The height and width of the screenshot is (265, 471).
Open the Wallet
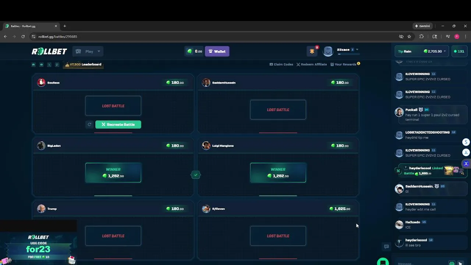point(217,52)
